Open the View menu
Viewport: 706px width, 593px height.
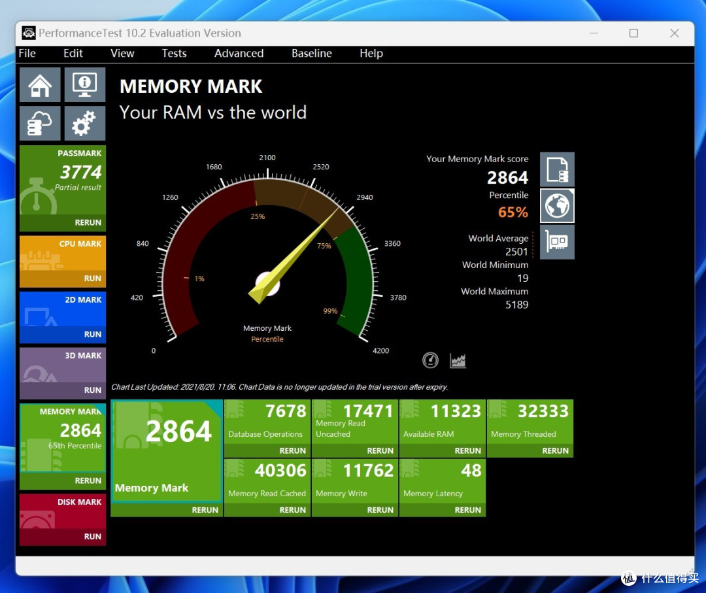(122, 53)
